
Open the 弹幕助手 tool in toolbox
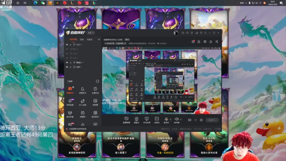point(70,91)
